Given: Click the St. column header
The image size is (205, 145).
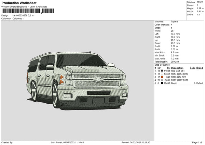Looking at the screenshot, I should (x=168, y=68).
